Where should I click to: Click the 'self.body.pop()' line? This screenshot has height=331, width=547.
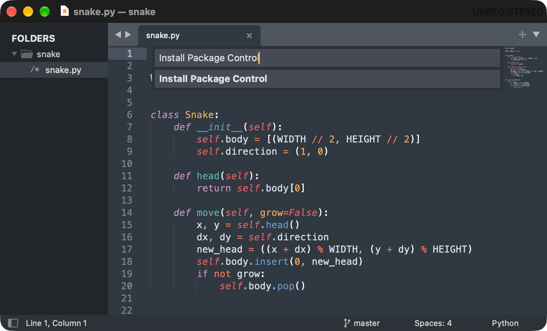click(x=262, y=286)
